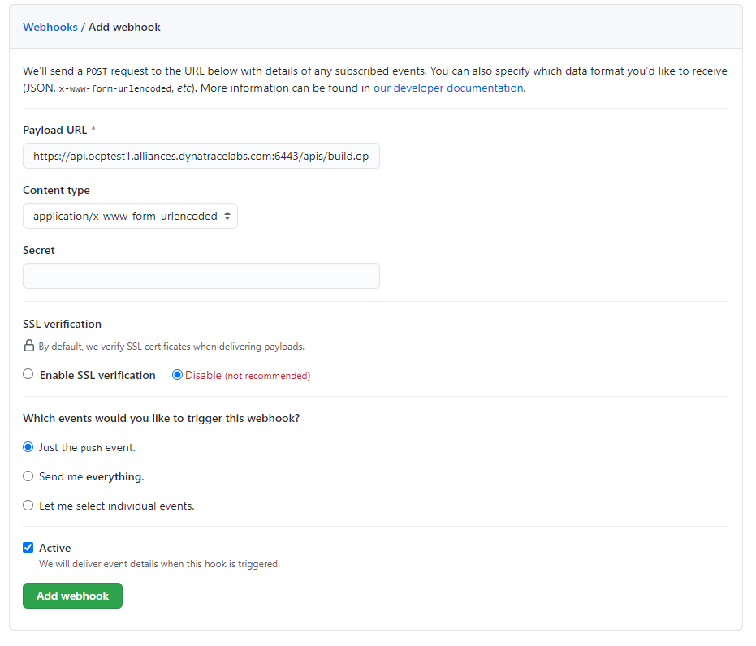Click the 'Which events would you like' heading
756x646 pixels.
click(x=161, y=418)
